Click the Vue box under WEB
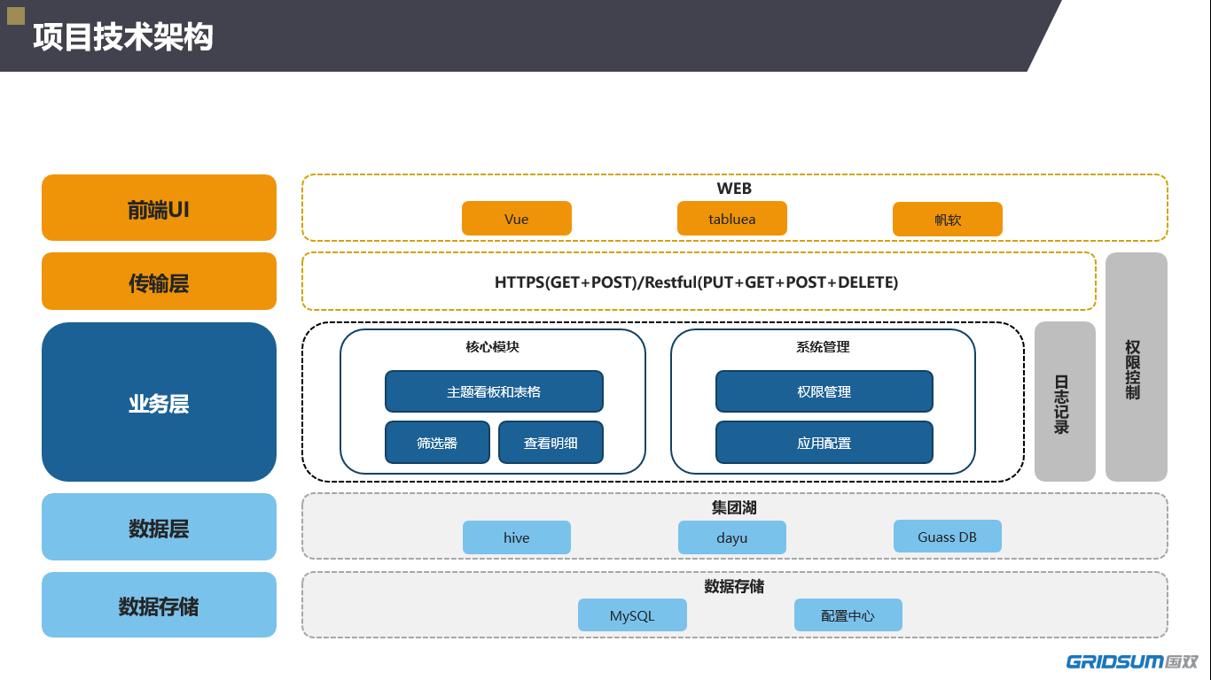 pyautogui.click(x=516, y=219)
